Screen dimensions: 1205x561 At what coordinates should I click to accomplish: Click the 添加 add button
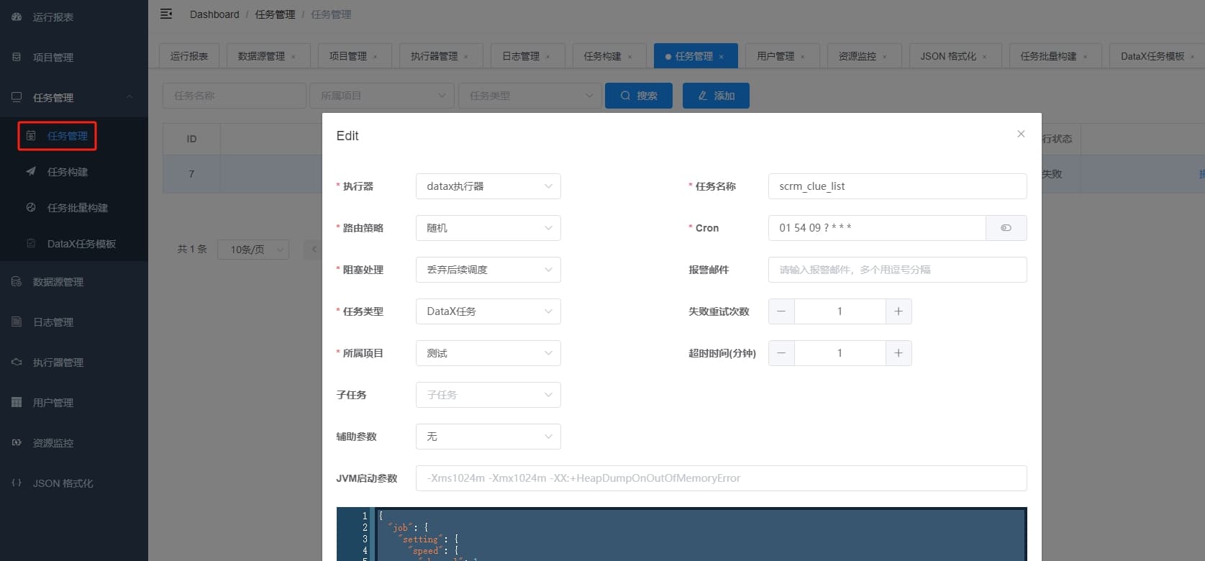click(716, 96)
